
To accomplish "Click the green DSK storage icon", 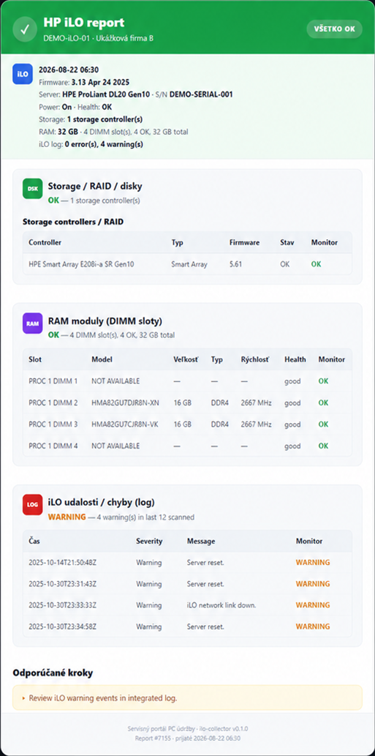I will 33,189.
